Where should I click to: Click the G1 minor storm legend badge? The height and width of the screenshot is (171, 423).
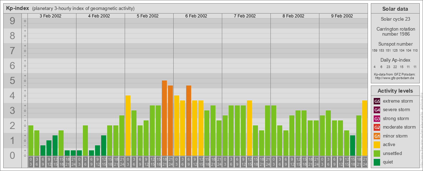[377, 136]
